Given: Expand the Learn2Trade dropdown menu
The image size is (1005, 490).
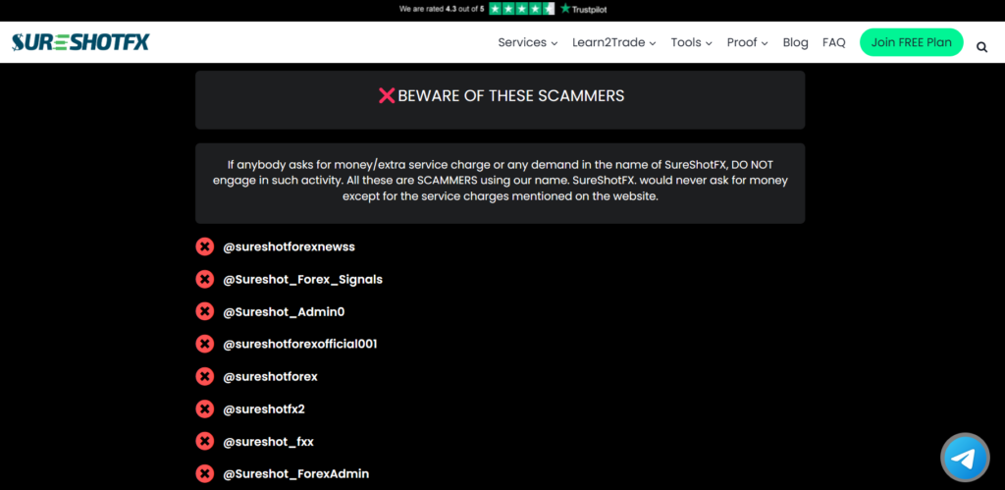Looking at the screenshot, I should (x=614, y=42).
